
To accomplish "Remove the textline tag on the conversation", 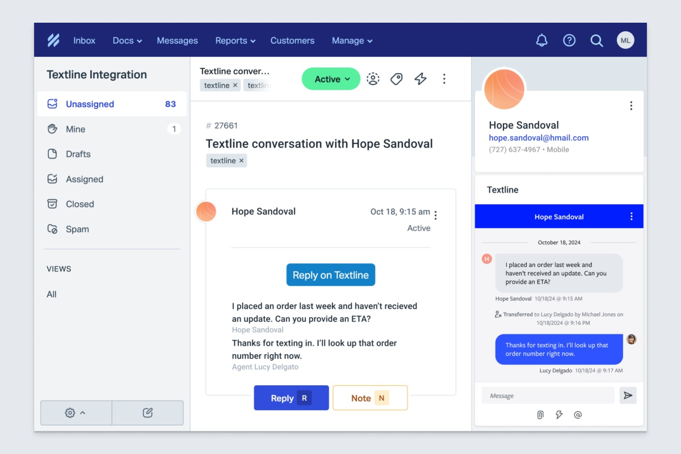I will coord(241,160).
